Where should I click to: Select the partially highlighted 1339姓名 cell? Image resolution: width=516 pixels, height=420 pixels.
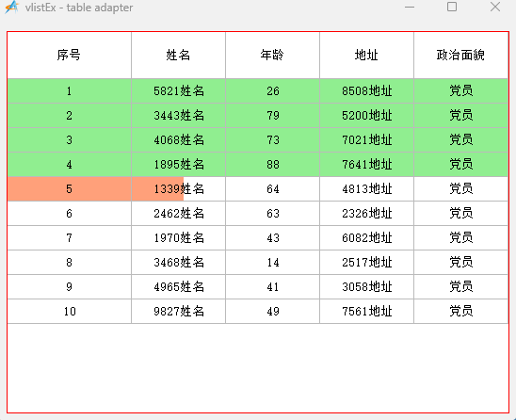pyautogui.click(x=178, y=189)
